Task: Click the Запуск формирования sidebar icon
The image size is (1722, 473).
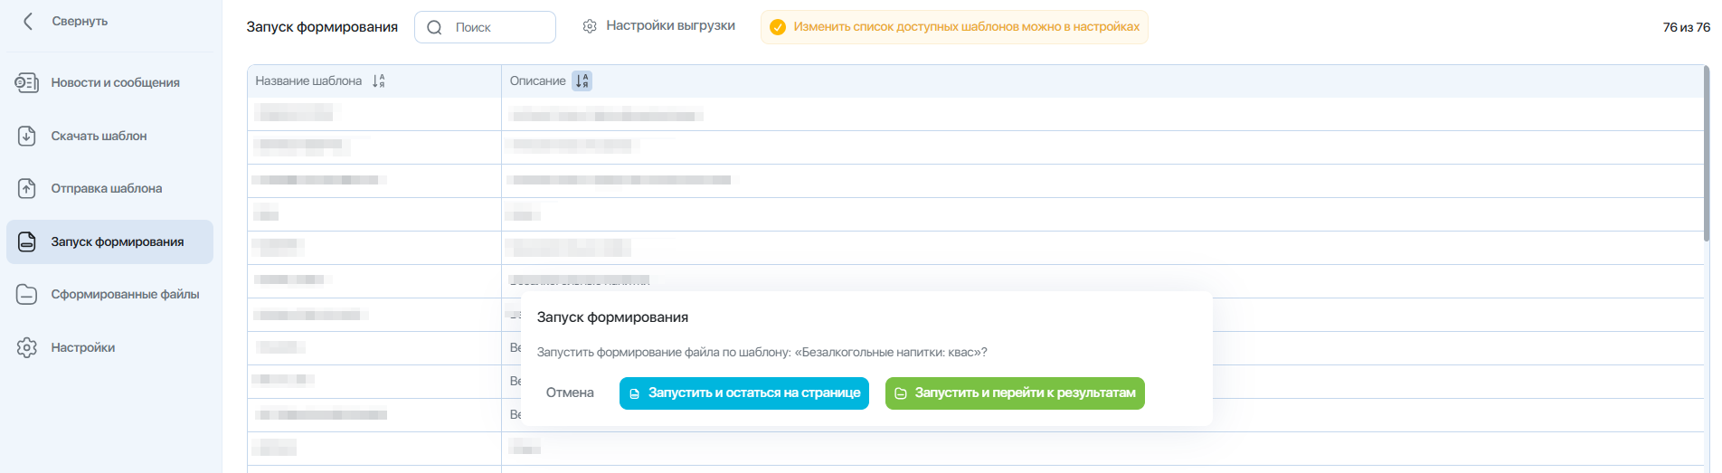Action: click(x=27, y=241)
